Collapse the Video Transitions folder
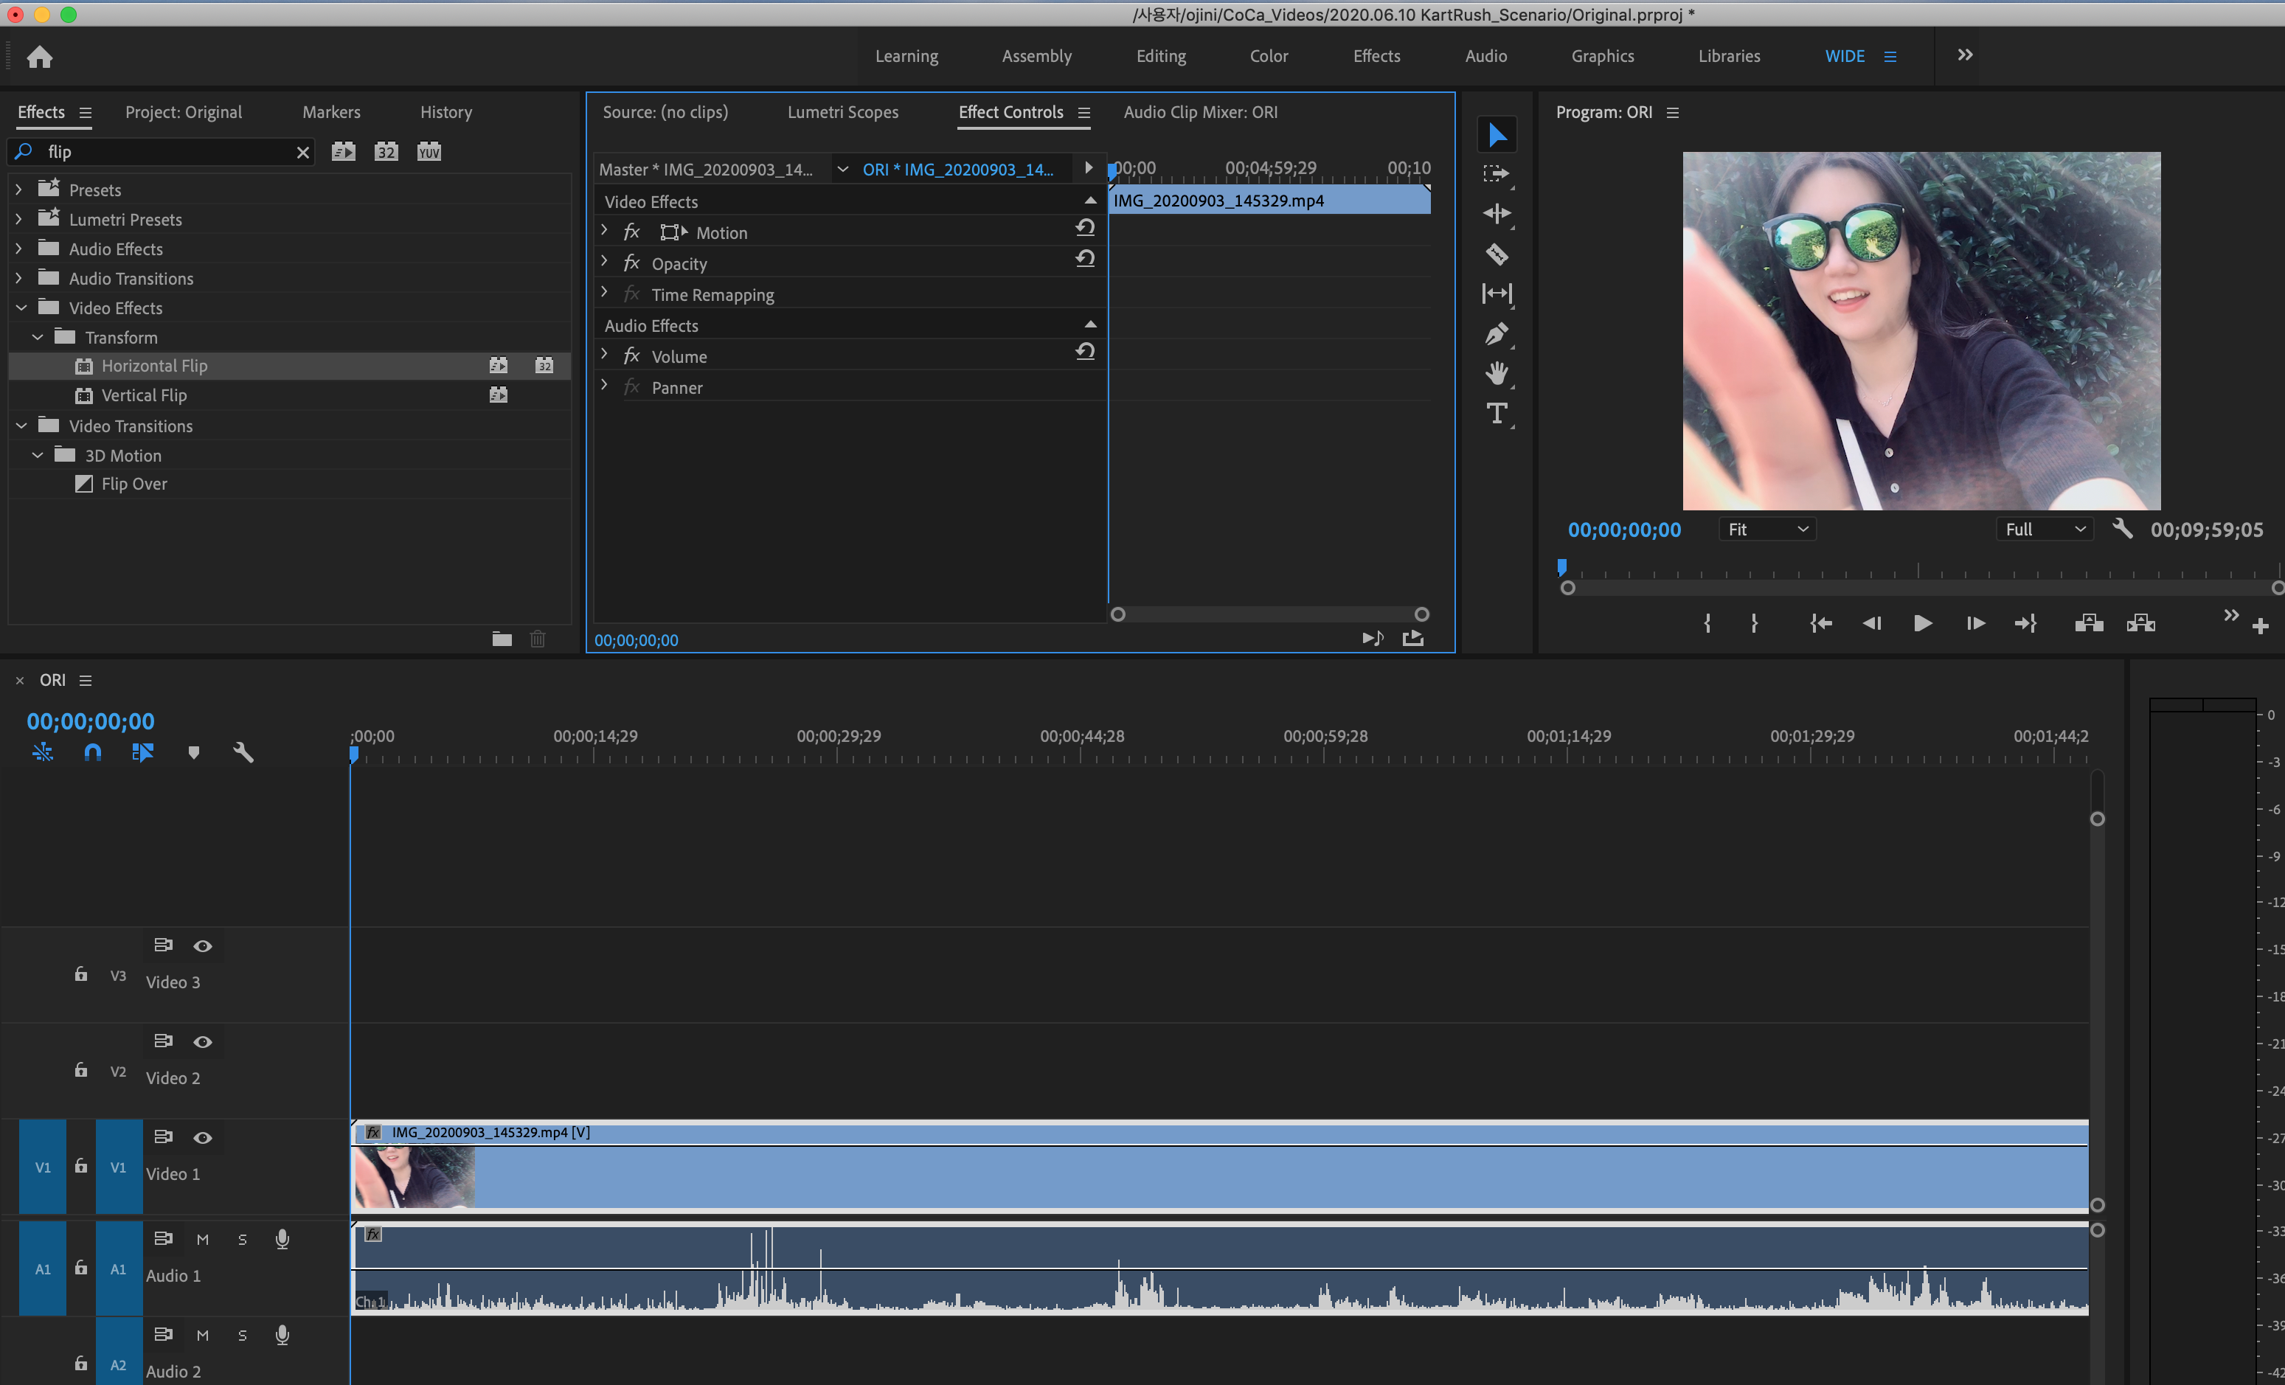This screenshot has width=2285, height=1385. (21, 426)
